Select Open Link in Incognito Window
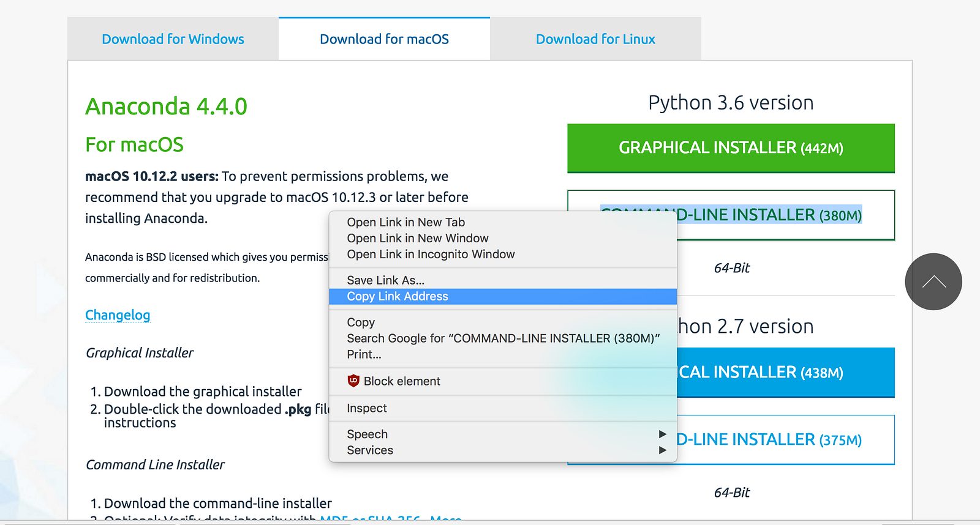 [x=431, y=254]
